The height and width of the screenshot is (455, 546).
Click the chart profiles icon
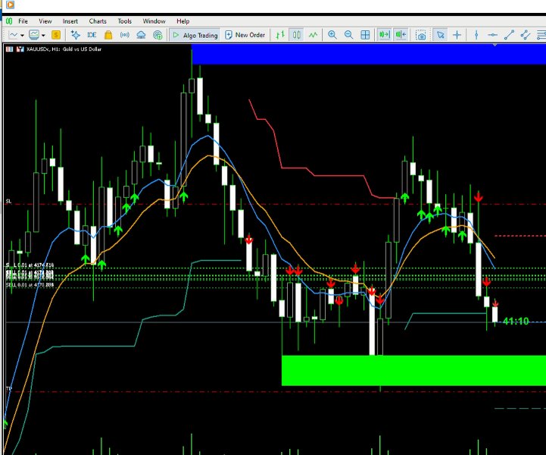34,35
